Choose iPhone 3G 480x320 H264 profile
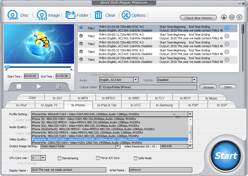This screenshot has height=176, width=248. (110, 119)
